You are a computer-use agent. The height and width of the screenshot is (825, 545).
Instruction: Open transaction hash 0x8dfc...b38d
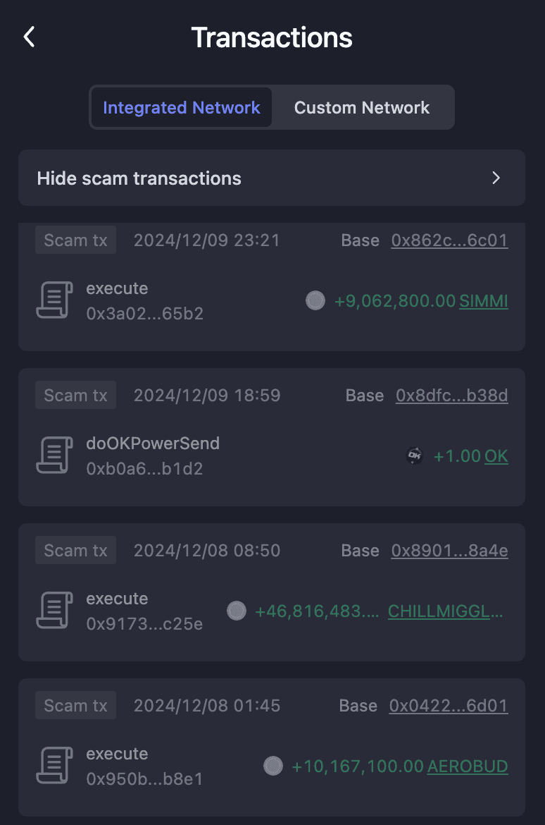coord(451,396)
